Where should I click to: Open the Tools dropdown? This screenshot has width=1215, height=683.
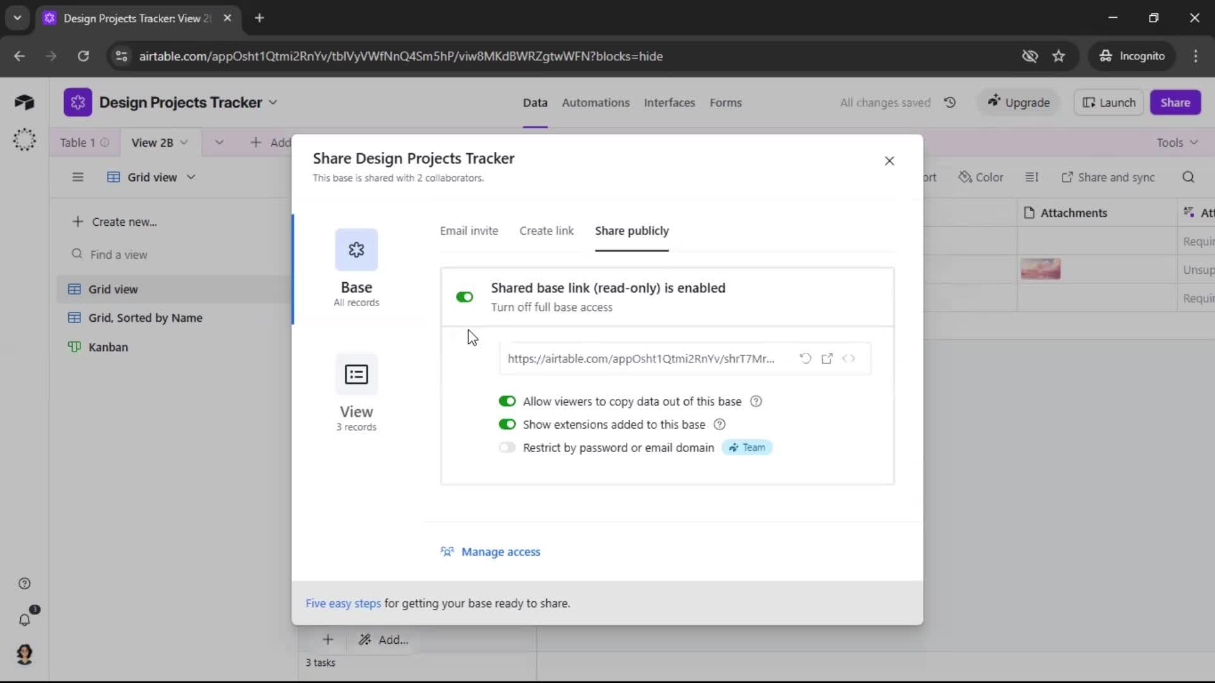pyautogui.click(x=1176, y=143)
